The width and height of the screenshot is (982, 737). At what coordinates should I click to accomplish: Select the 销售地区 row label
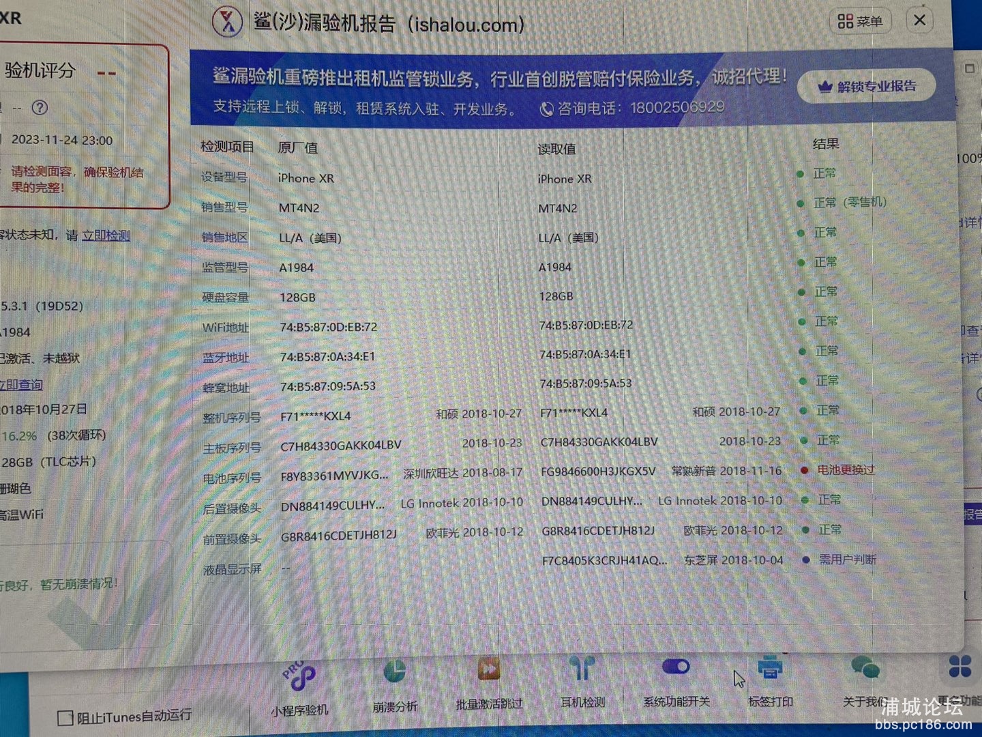pos(224,237)
